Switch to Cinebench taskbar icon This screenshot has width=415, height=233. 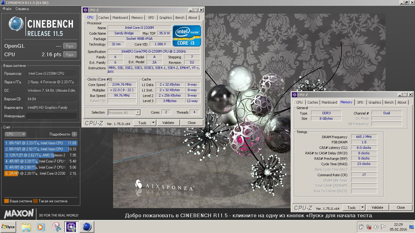tap(87, 227)
